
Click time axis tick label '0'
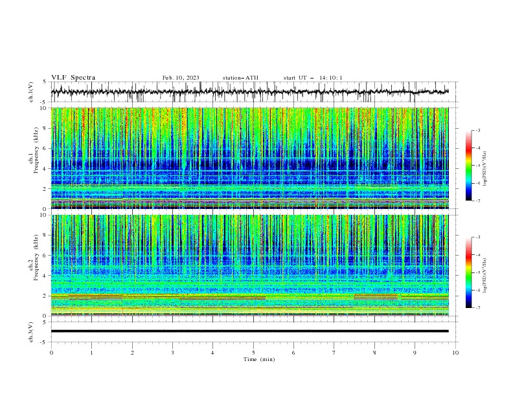click(x=51, y=353)
